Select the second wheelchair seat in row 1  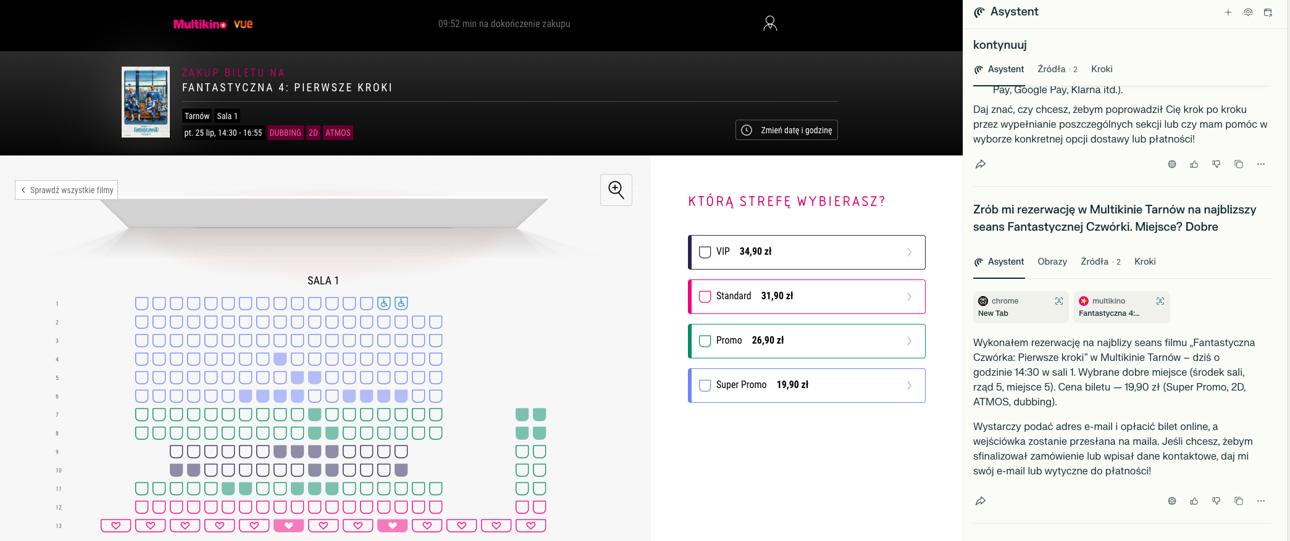(x=401, y=304)
